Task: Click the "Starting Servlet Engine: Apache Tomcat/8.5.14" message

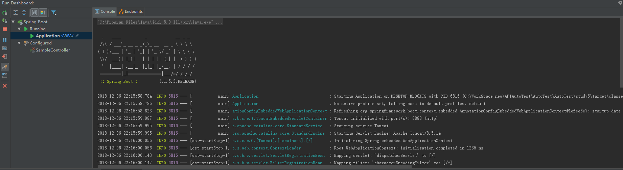Action: point(387,133)
